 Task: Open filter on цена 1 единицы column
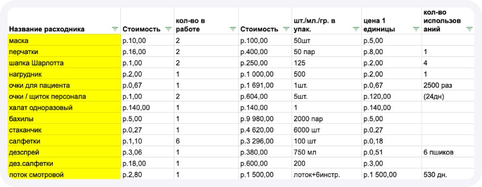(x=416, y=29)
